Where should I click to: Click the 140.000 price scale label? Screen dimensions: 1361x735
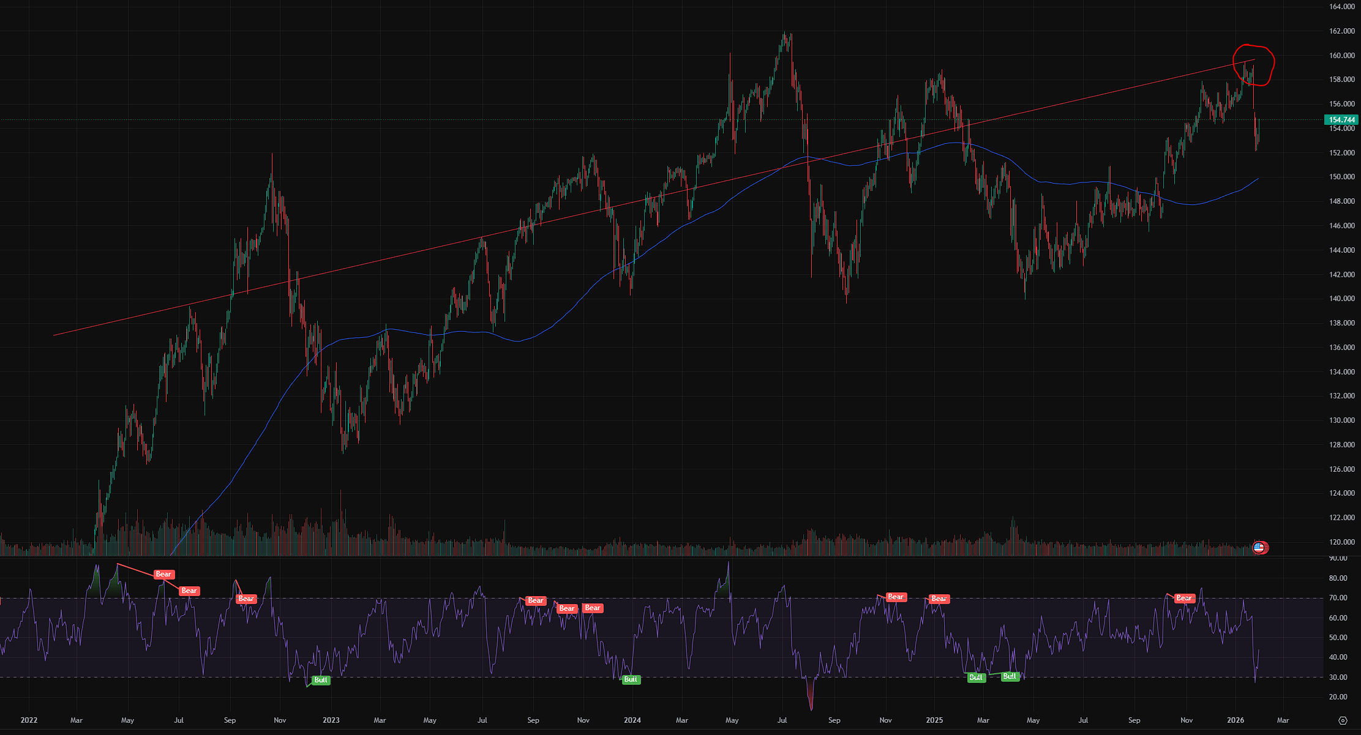tap(1341, 299)
